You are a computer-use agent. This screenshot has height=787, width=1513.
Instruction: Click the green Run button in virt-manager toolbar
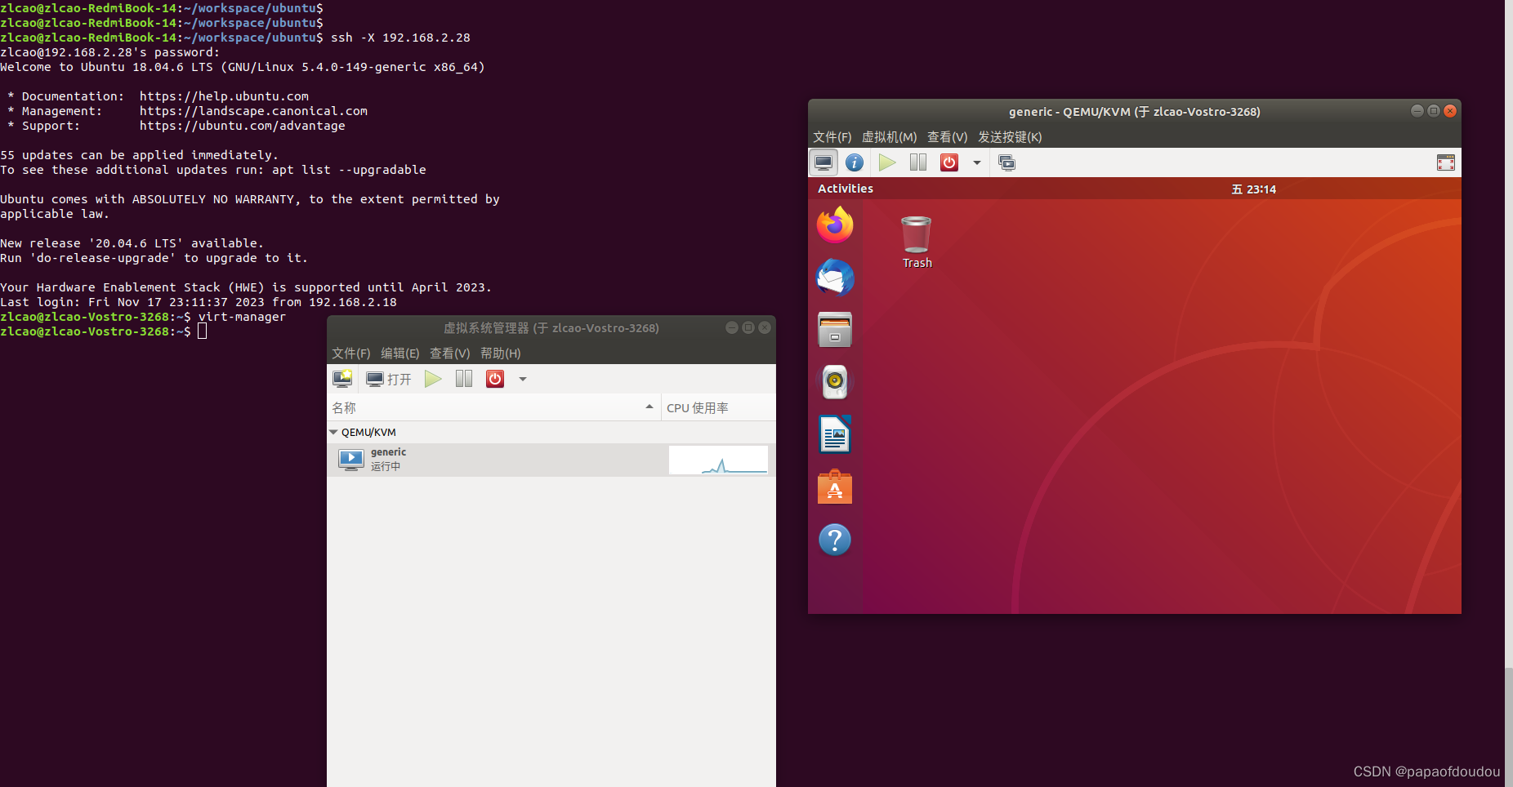pyautogui.click(x=433, y=379)
